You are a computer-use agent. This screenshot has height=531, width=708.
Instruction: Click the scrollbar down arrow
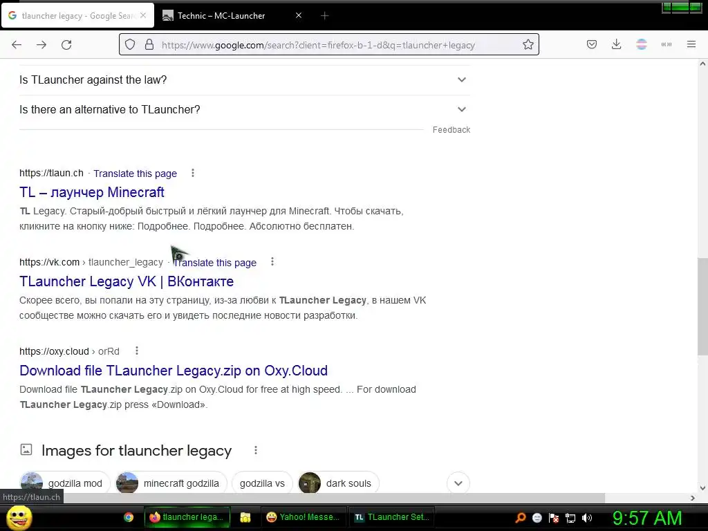(x=702, y=487)
